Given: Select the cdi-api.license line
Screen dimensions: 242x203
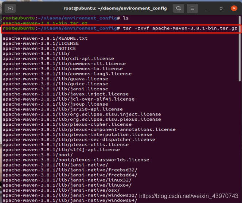Looking at the screenshot, I should [58, 59].
